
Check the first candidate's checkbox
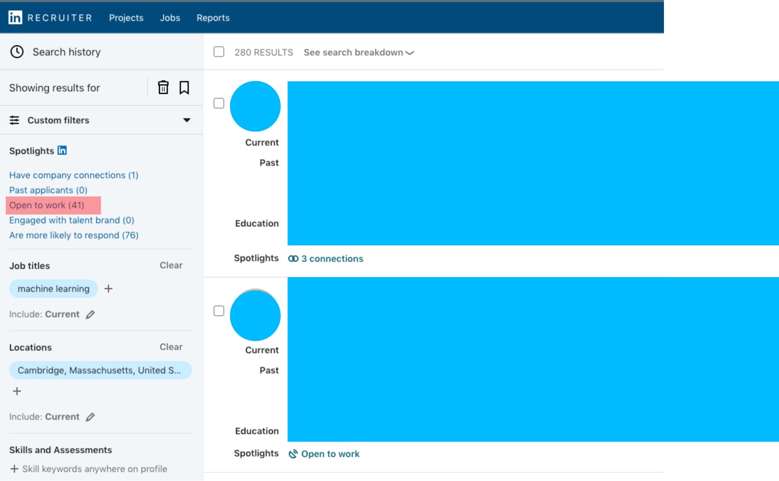[x=219, y=103]
